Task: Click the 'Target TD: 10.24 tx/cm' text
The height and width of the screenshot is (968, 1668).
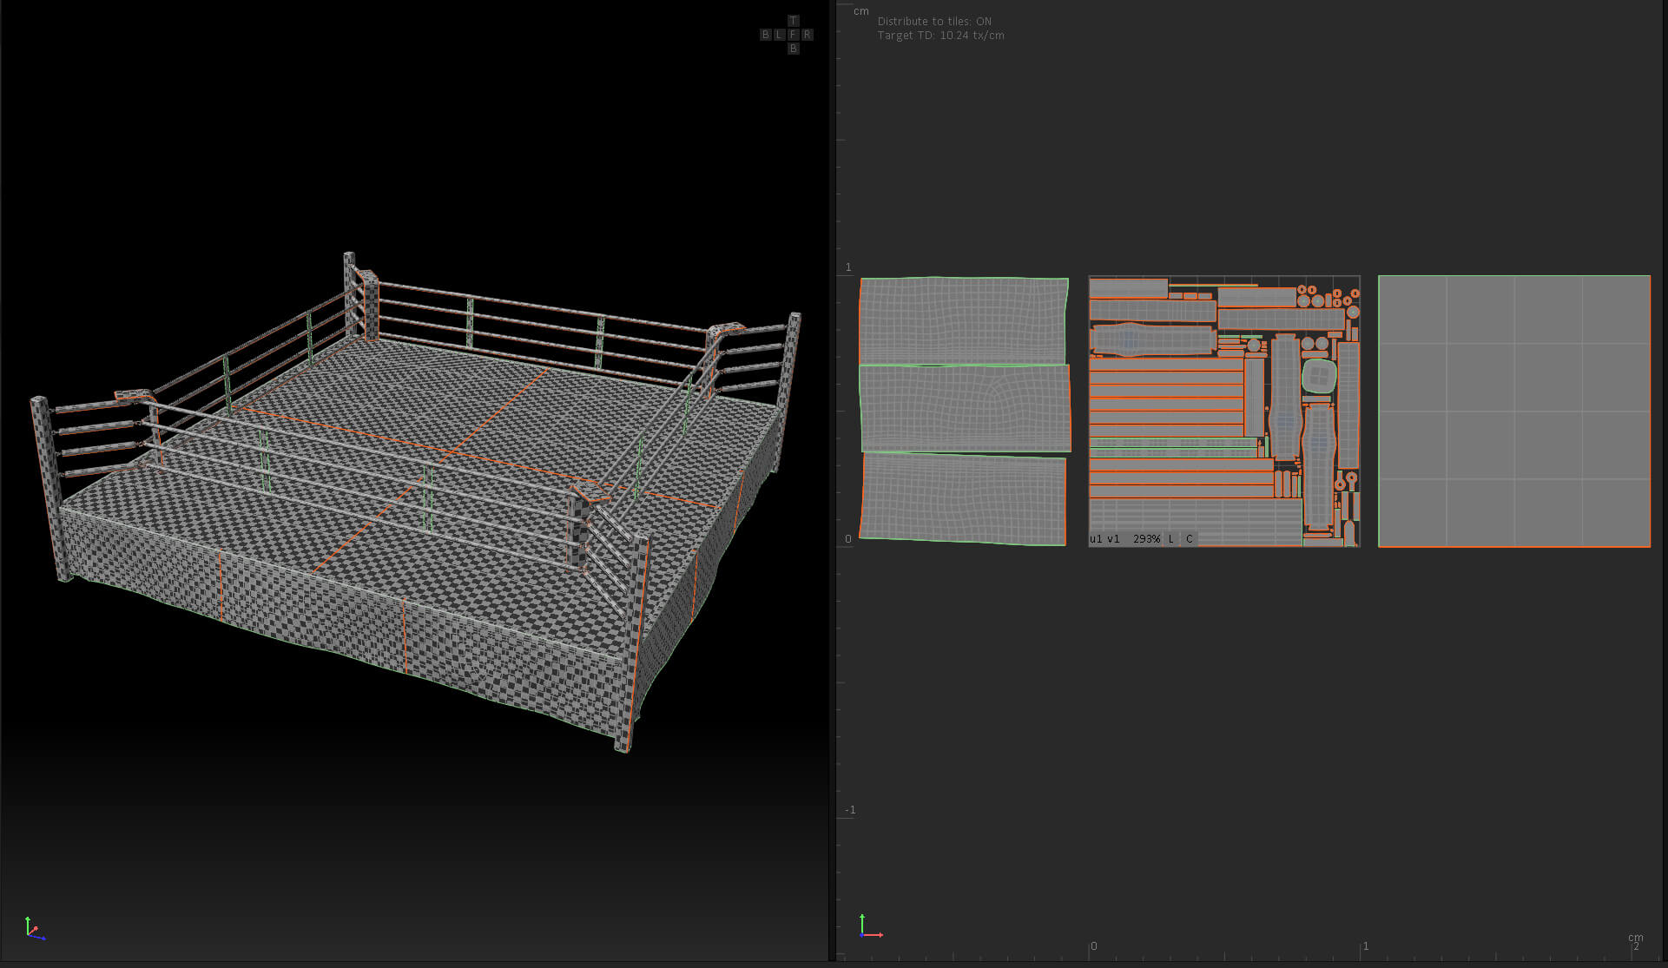Action: (x=940, y=36)
